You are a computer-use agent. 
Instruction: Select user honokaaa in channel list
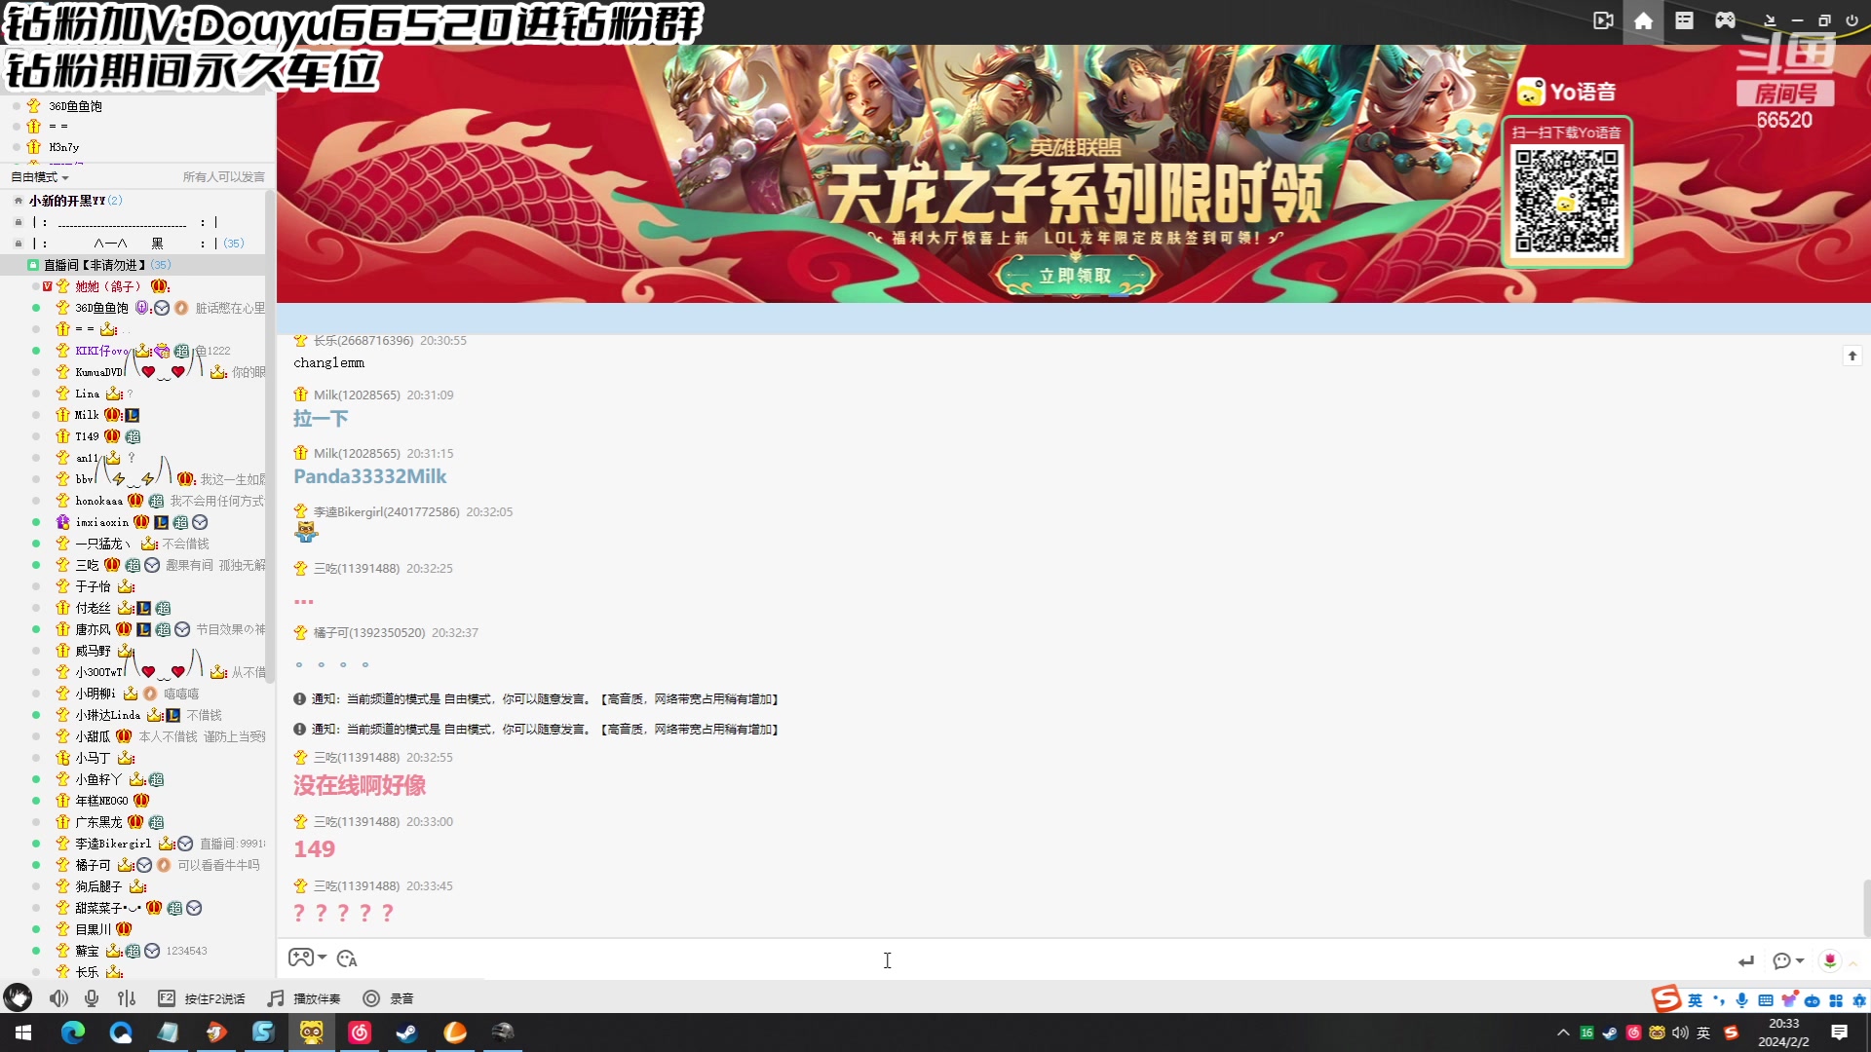click(x=98, y=501)
